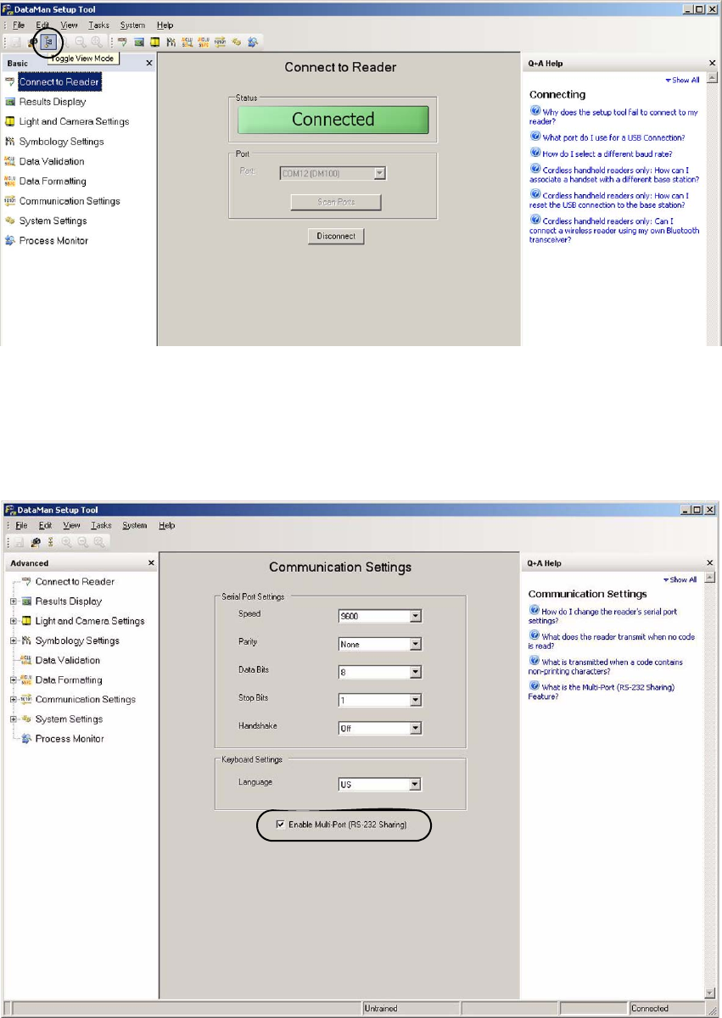This screenshot has height=1018, width=722.
Task: Open 'How do I change the reader's serial port settings?'
Action: (x=602, y=617)
